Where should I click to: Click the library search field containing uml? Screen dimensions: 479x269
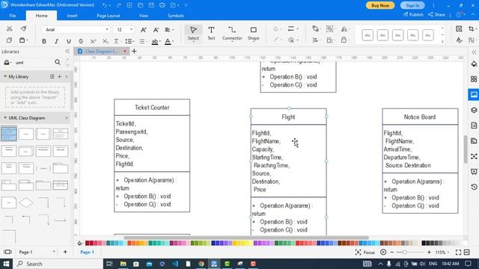click(x=34, y=63)
